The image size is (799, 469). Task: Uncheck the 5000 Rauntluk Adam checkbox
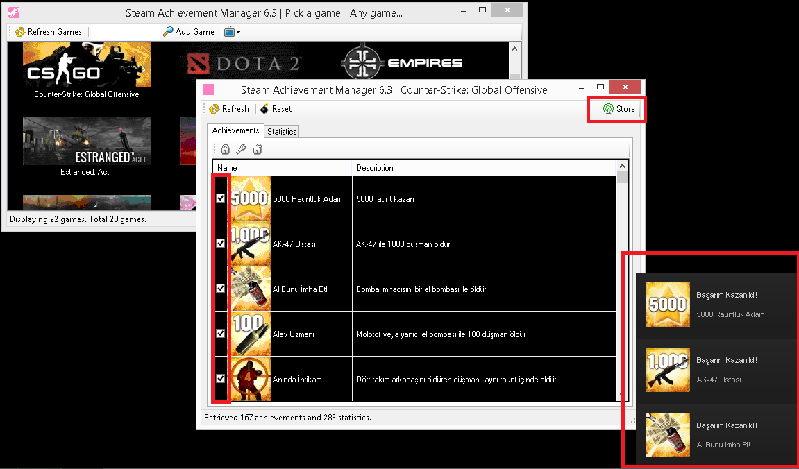(x=221, y=198)
